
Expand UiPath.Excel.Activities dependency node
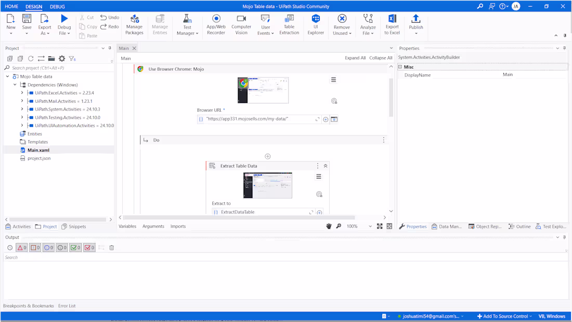pos(22,93)
